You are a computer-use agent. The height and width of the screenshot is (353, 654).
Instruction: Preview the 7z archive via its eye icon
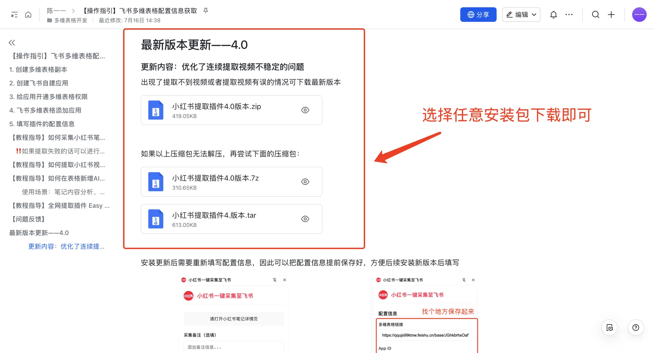point(305,181)
